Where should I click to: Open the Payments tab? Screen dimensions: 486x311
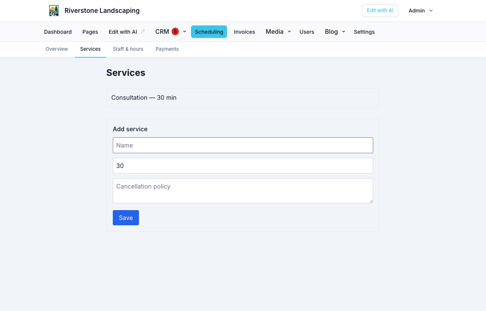(167, 49)
